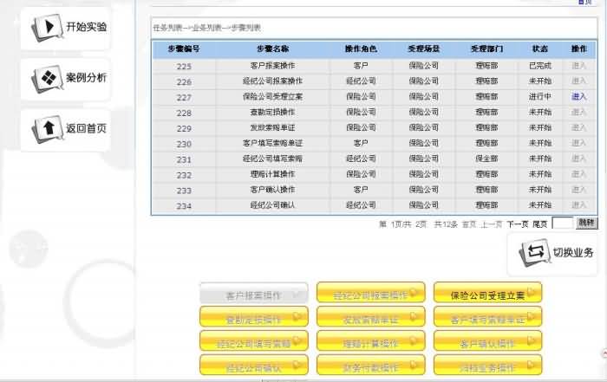
Task: Go to next page with 下一页
Action: click(x=517, y=223)
